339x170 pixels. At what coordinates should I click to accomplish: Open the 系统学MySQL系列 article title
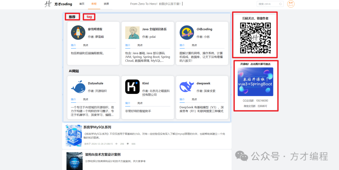(97, 127)
